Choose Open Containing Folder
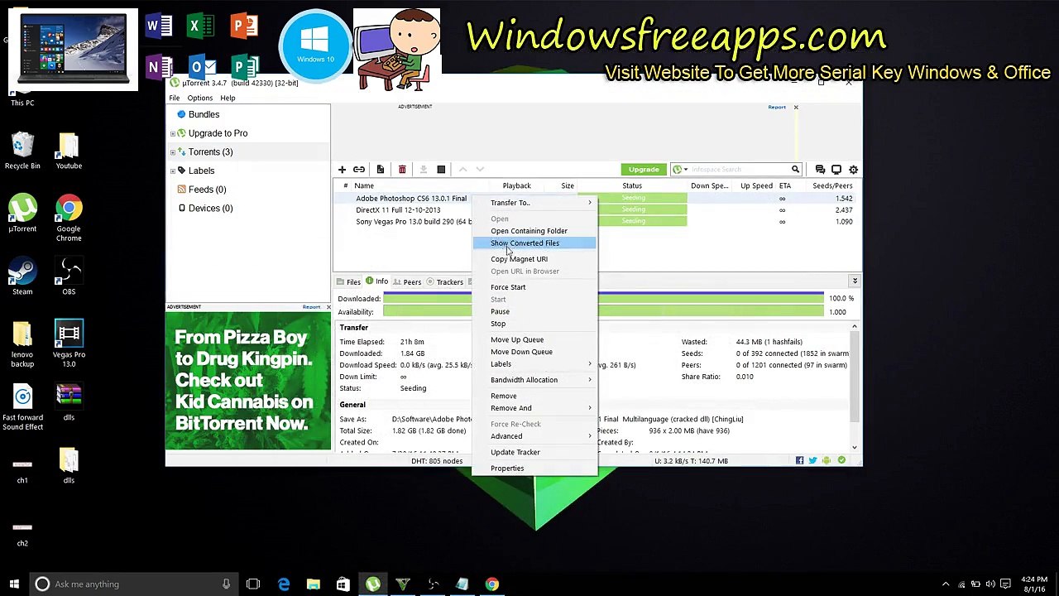This screenshot has width=1059, height=596. 534,231
